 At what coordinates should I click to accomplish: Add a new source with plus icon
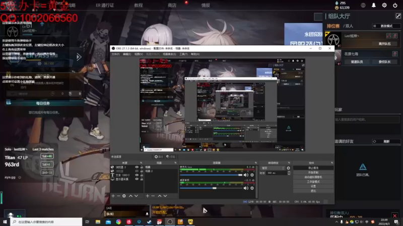113,196
